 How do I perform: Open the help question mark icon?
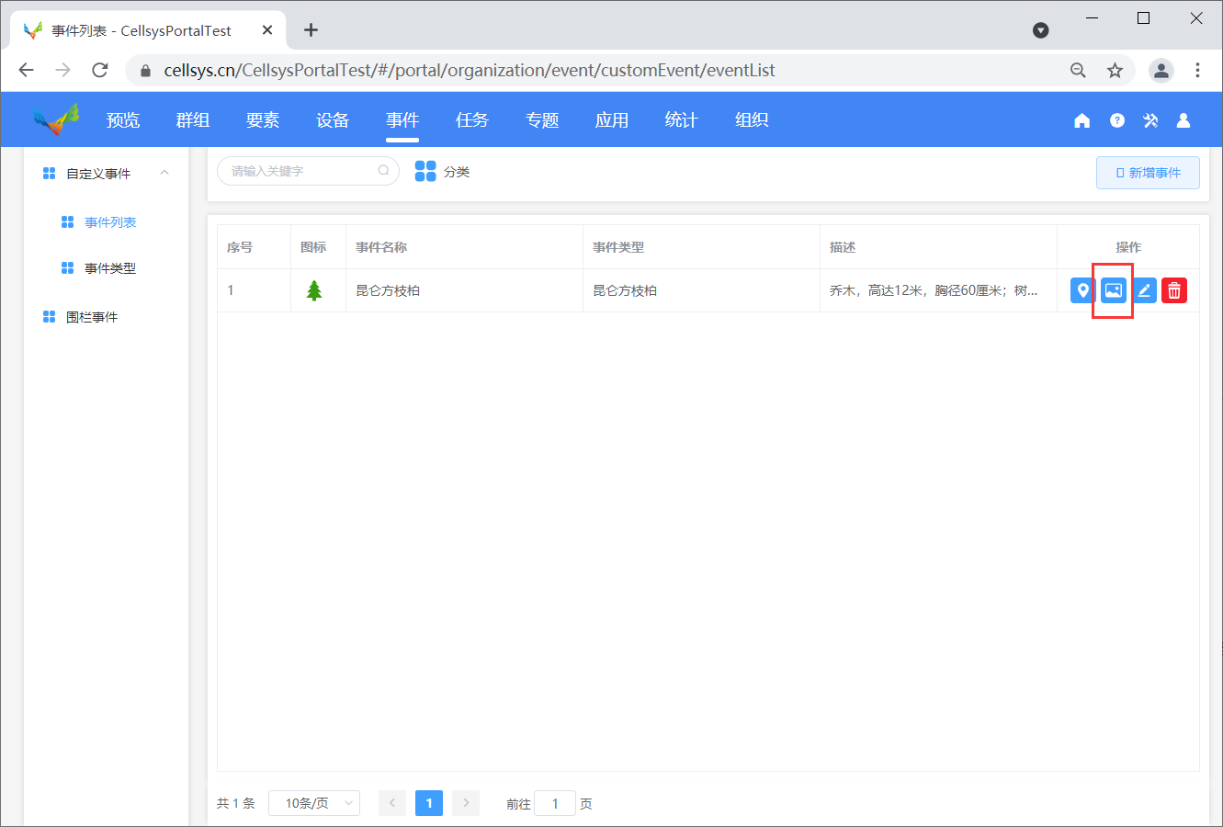[x=1117, y=120]
